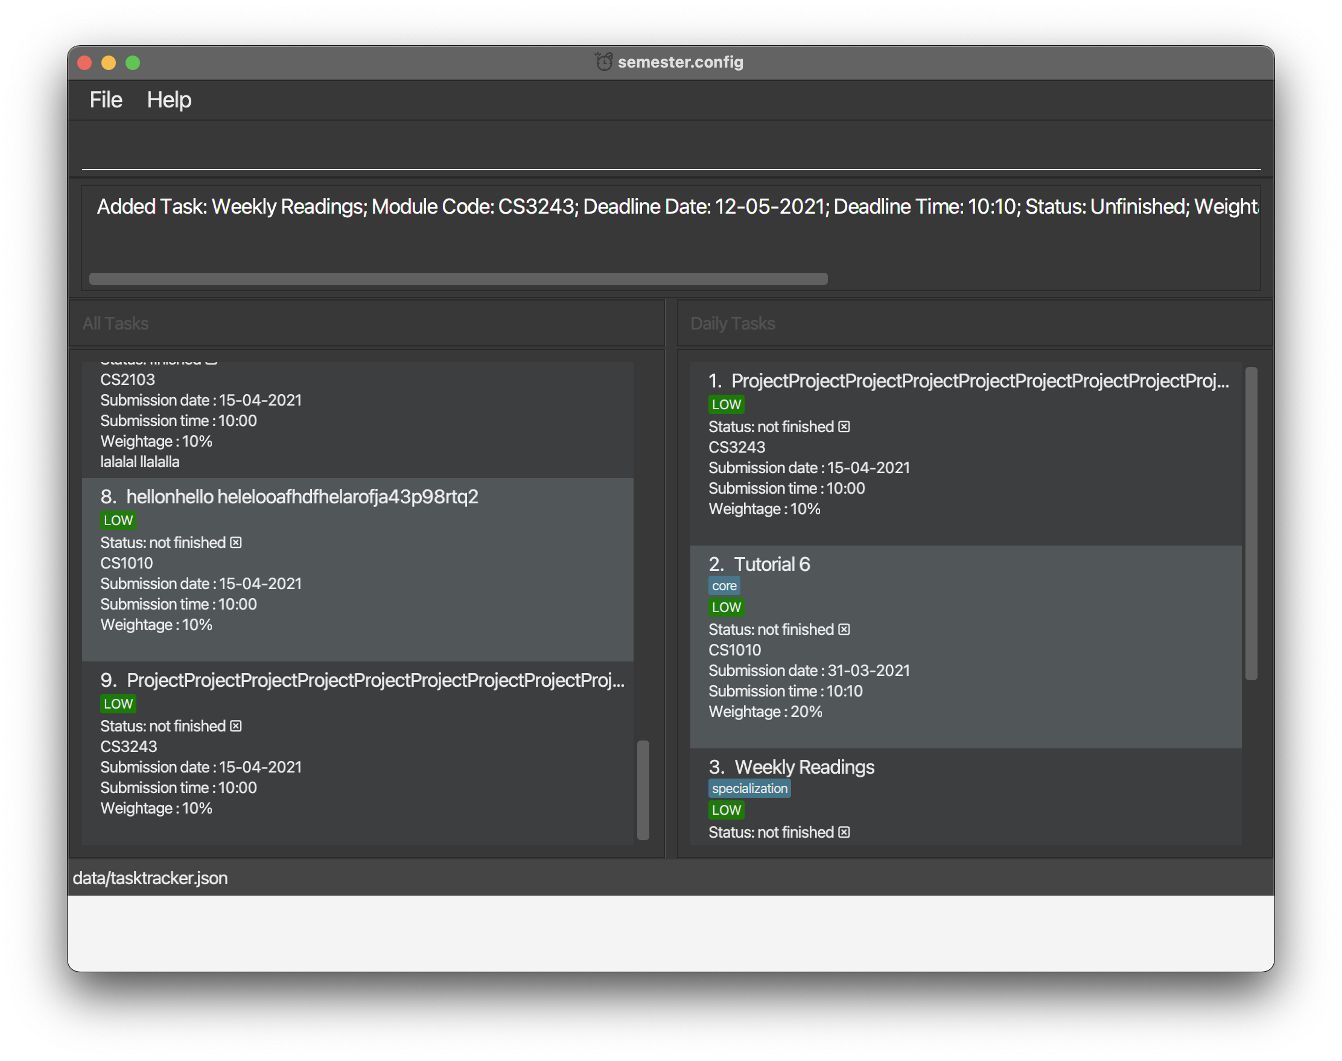Click the core tag on Tutorial 6
The width and height of the screenshot is (1342, 1061).
(x=724, y=586)
